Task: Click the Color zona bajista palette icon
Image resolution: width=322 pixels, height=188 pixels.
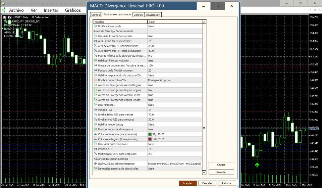Action: point(95,139)
